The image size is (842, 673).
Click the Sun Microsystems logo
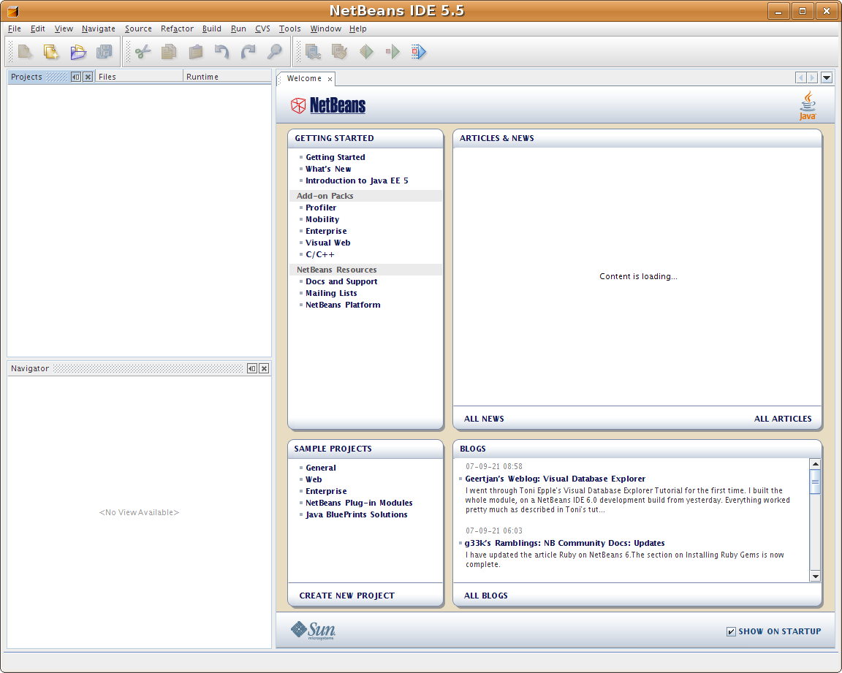coord(313,630)
